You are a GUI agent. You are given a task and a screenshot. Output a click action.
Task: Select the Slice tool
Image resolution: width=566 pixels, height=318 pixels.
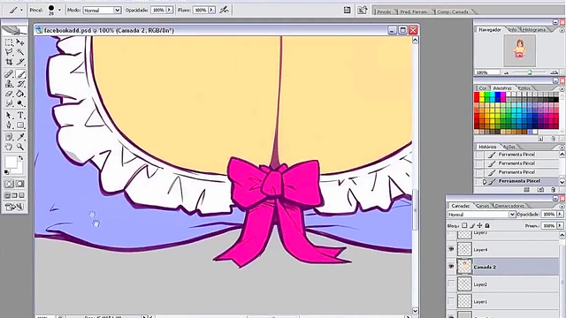20,62
